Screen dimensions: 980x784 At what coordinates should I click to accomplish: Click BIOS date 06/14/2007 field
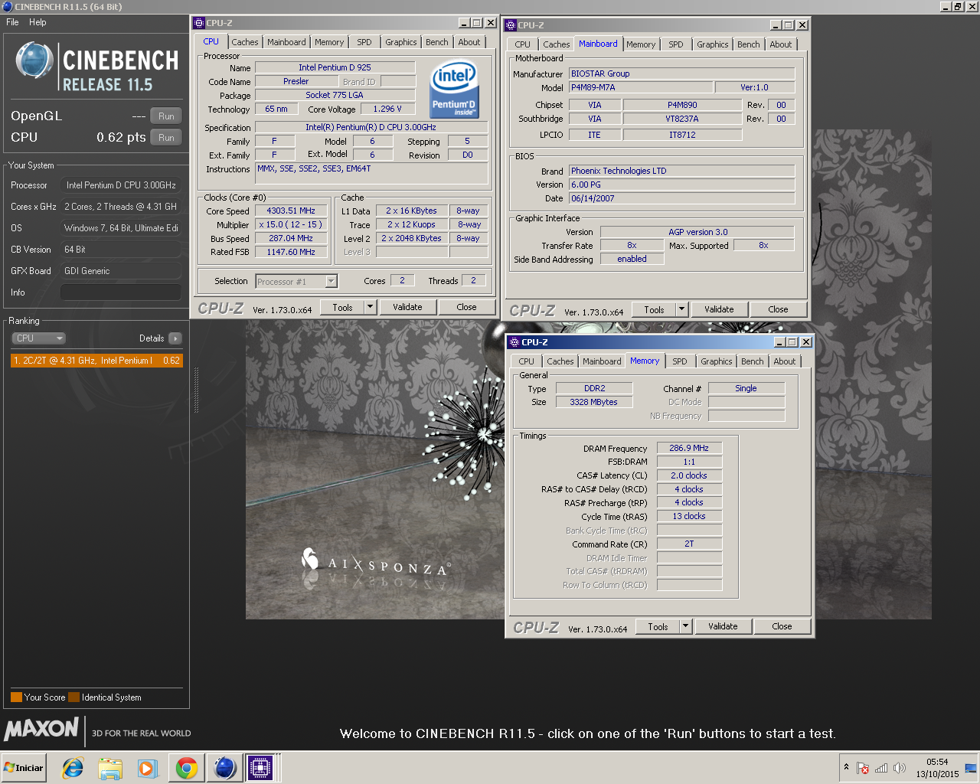click(x=681, y=198)
